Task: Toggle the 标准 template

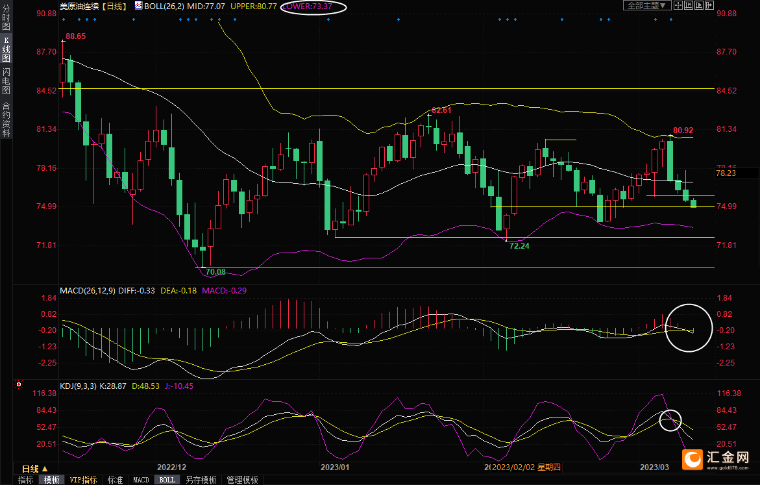Action: tap(115, 480)
